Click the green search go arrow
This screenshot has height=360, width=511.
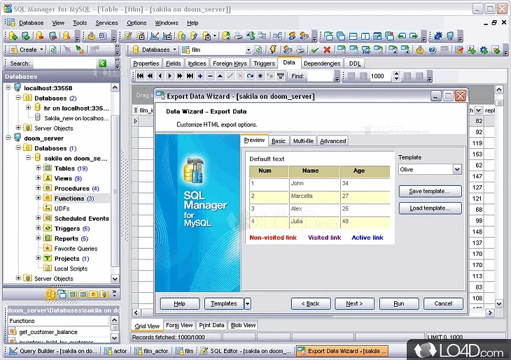tap(102, 64)
